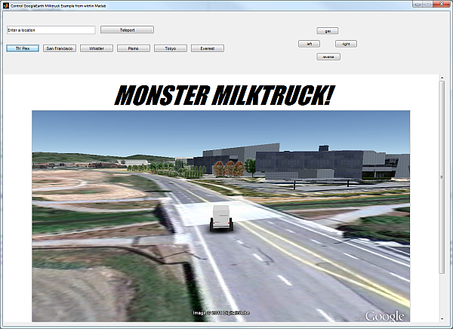Click the Google logo watermark

(384, 316)
